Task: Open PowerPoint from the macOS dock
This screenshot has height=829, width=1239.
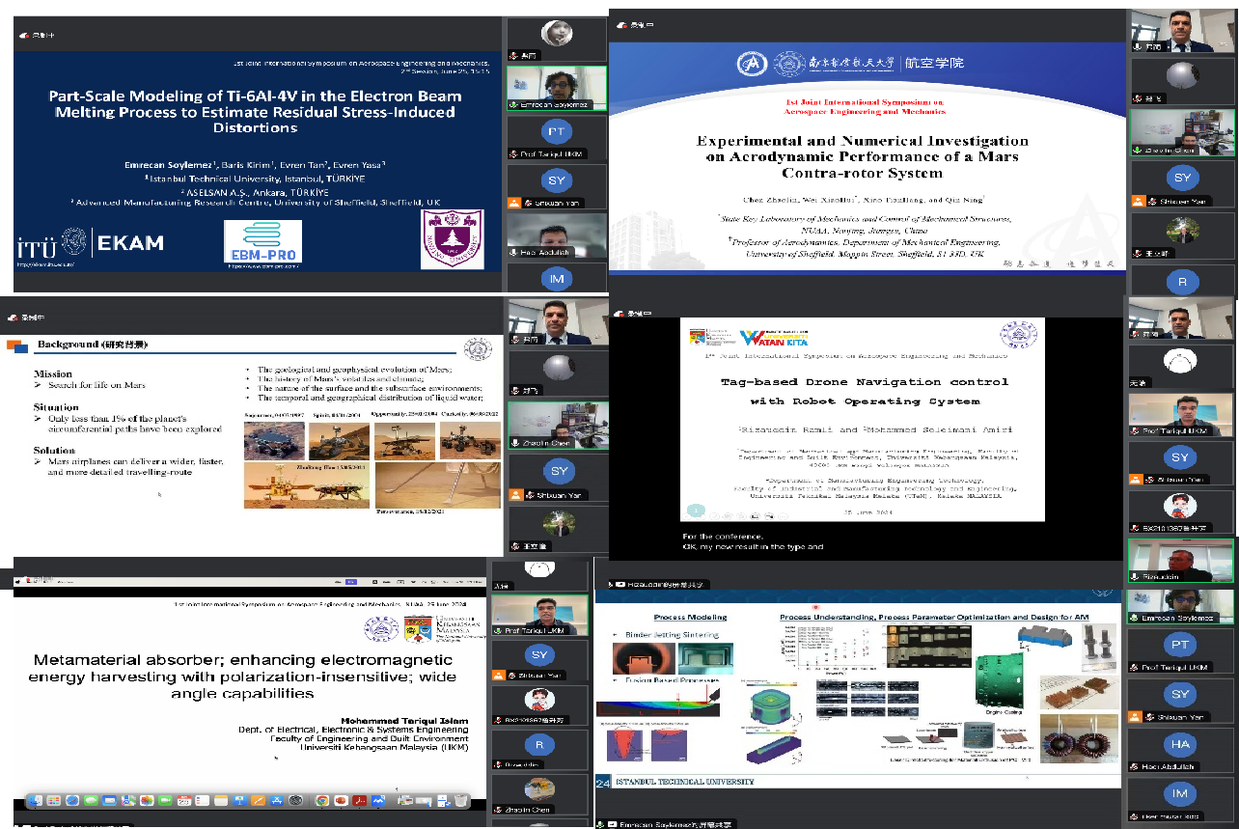Action: click(x=341, y=800)
